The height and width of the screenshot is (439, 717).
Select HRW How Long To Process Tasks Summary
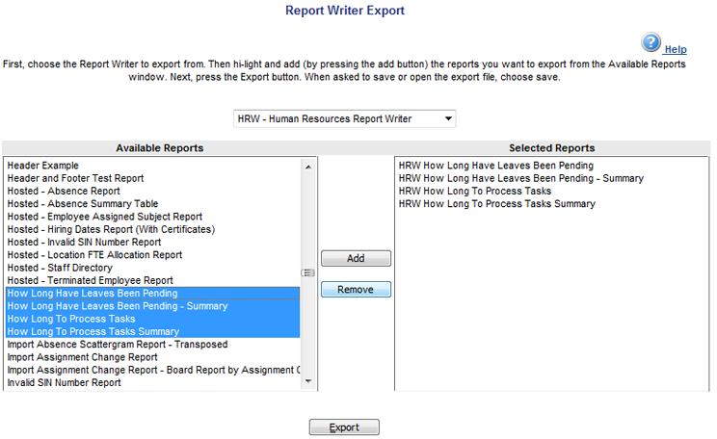(x=496, y=204)
